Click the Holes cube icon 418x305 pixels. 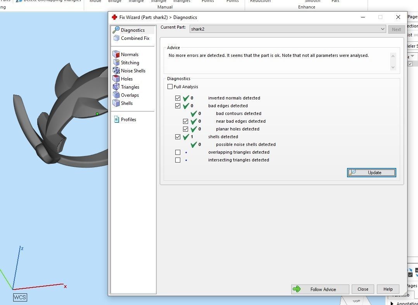(116, 79)
